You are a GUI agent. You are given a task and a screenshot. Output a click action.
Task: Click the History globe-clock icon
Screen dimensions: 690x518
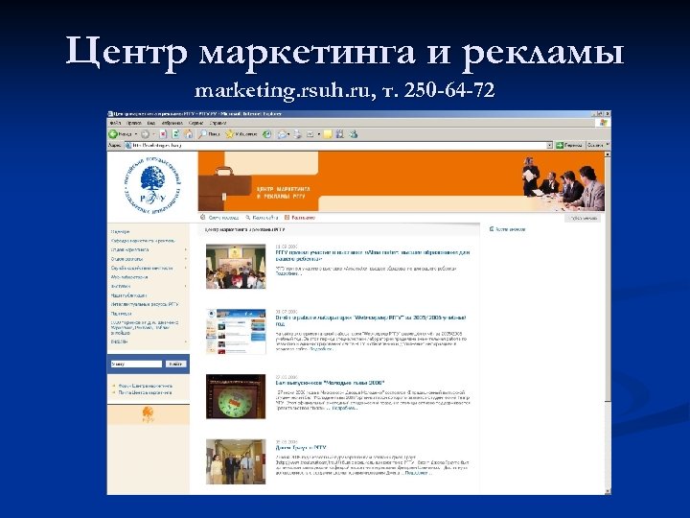click(266, 134)
